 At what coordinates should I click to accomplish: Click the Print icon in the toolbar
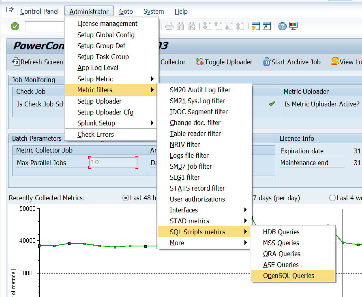tap(170, 26)
